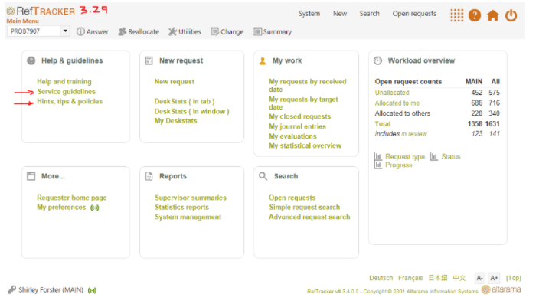Open DeskStats ( in window ) link
539x304 pixels.
pyautogui.click(x=192, y=111)
